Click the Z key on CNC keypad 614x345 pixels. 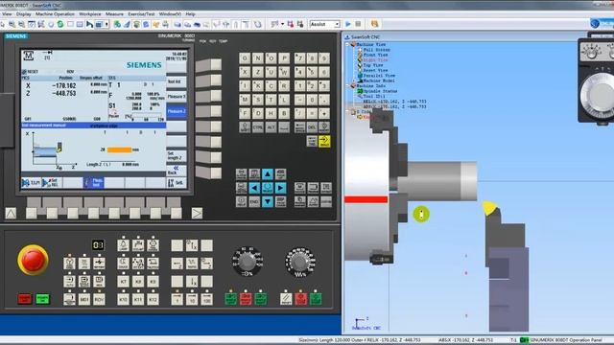click(x=258, y=72)
